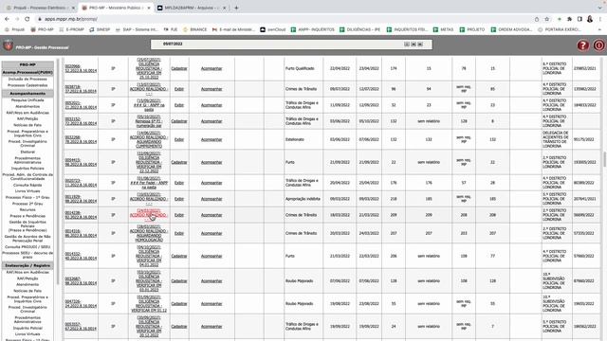
Task: Open Gestão de Acordos de Não Persecução Penal
Action: click(x=28, y=238)
